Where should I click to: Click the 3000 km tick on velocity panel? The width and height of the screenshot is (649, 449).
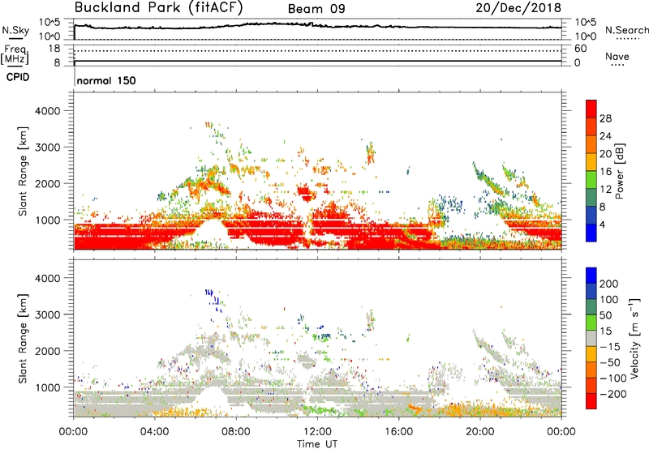pos(47,314)
